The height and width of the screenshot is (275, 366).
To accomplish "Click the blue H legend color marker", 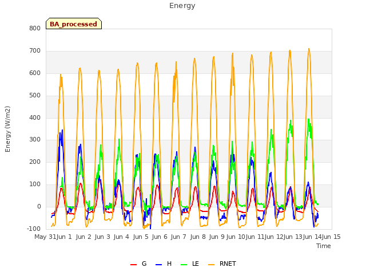I will coord(158,265).
